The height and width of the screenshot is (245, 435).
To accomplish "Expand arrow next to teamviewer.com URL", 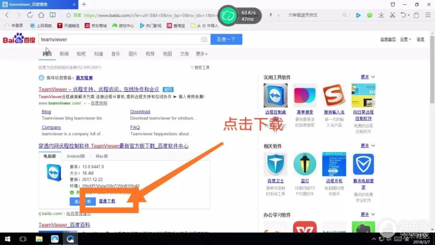I will pos(85,103).
